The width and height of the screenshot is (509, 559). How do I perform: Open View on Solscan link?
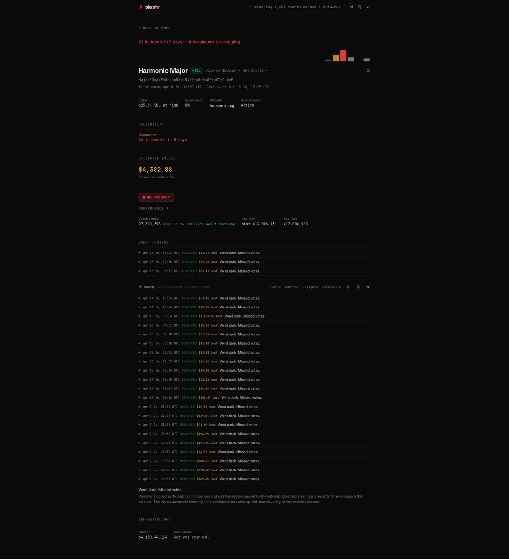pyautogui.click(x=223, y=71)
